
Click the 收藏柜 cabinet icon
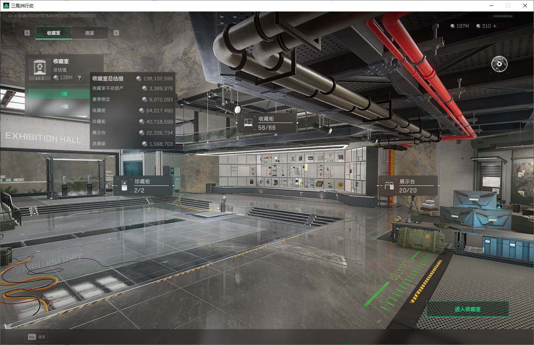(x=248, y=123)
